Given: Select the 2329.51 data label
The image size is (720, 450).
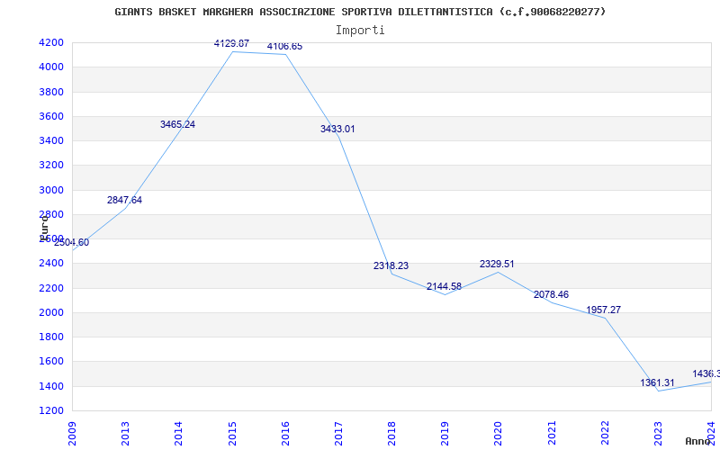Looking at the screenshot, I should (x=497, y=264).
